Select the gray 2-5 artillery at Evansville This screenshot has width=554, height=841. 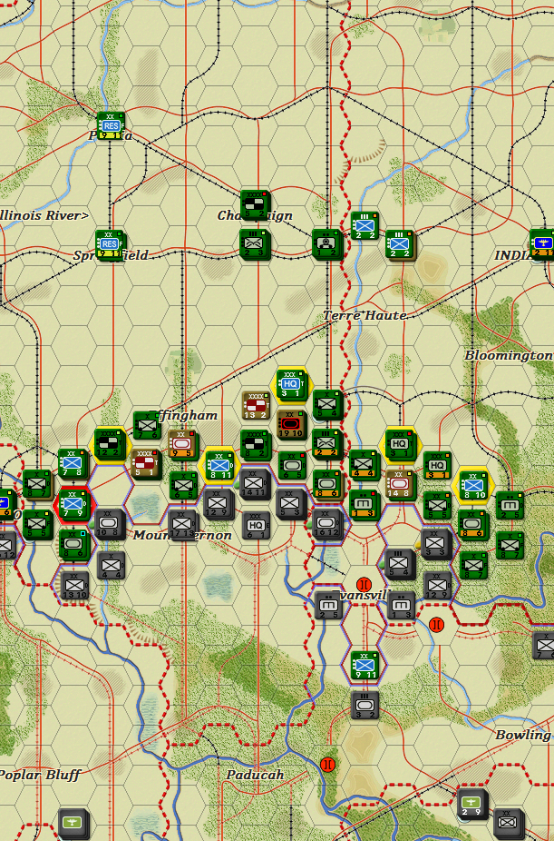(x=327, y=606)
